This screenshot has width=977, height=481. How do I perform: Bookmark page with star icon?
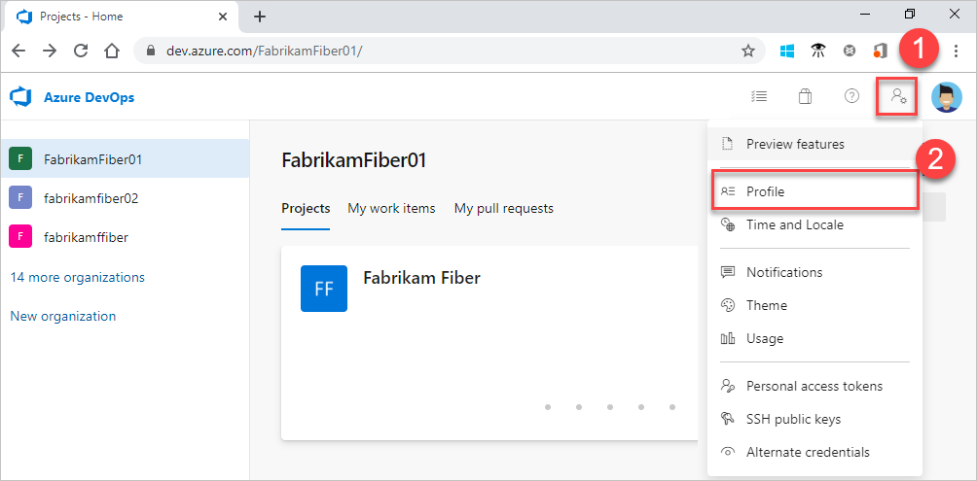(747, 51)
